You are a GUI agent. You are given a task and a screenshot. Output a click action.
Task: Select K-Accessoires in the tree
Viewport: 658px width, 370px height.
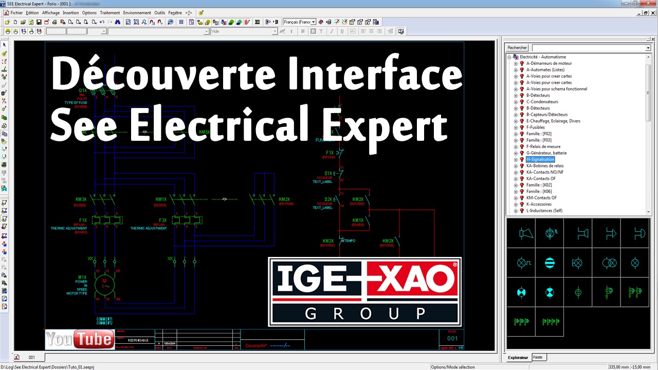[x=539, y=204]
